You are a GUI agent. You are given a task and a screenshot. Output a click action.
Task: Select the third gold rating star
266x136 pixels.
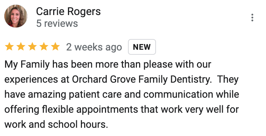32,47
